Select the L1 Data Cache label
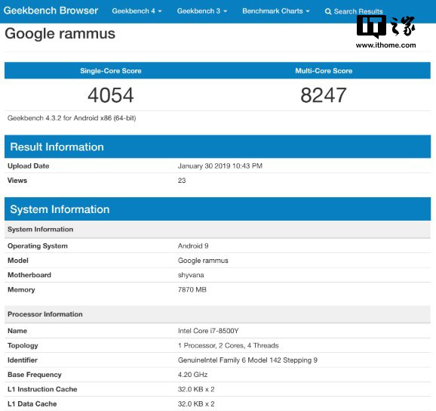 click(x=32, y=403)
